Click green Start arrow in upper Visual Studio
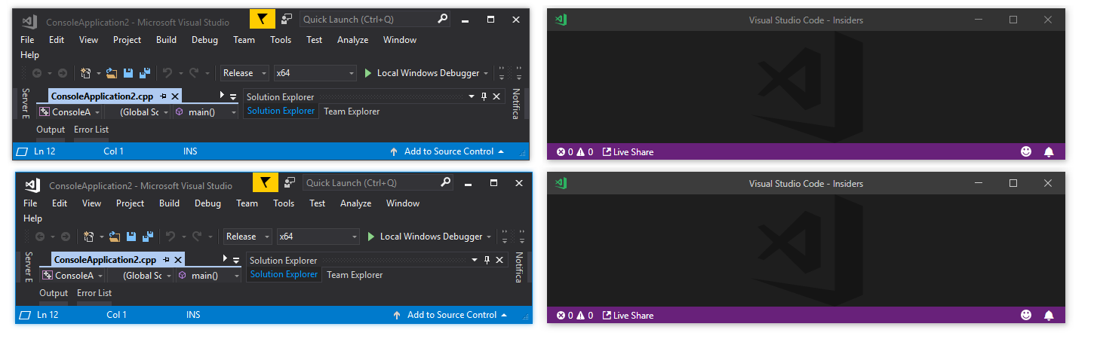 pos(368,73)
